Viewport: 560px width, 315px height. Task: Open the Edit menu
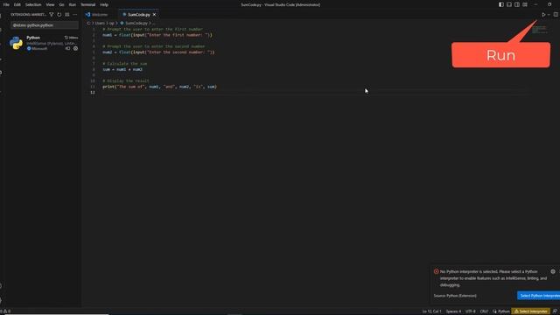(17, 4)
